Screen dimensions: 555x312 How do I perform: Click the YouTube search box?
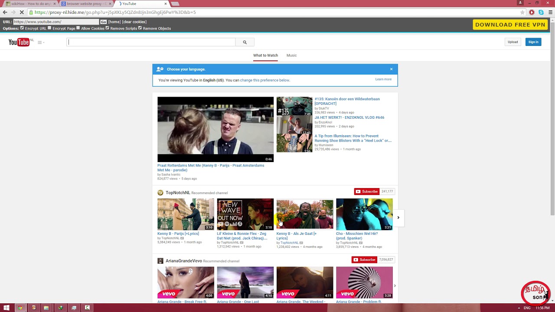(x=151, y=42)
